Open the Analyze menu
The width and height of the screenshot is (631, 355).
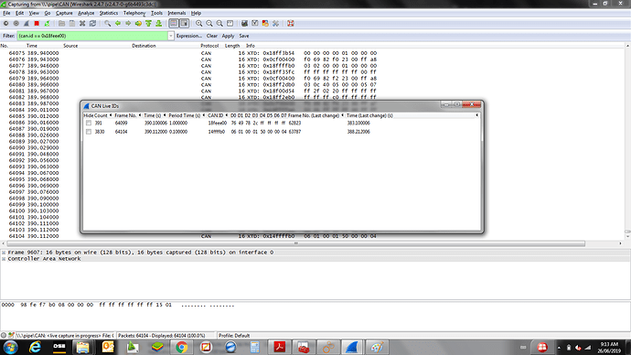pyautogui.click(x=86, y=13)
